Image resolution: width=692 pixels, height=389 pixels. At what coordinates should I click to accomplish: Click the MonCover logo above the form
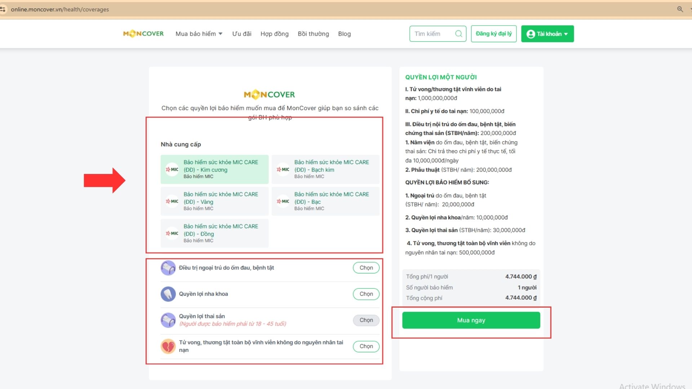coord(269,94)
